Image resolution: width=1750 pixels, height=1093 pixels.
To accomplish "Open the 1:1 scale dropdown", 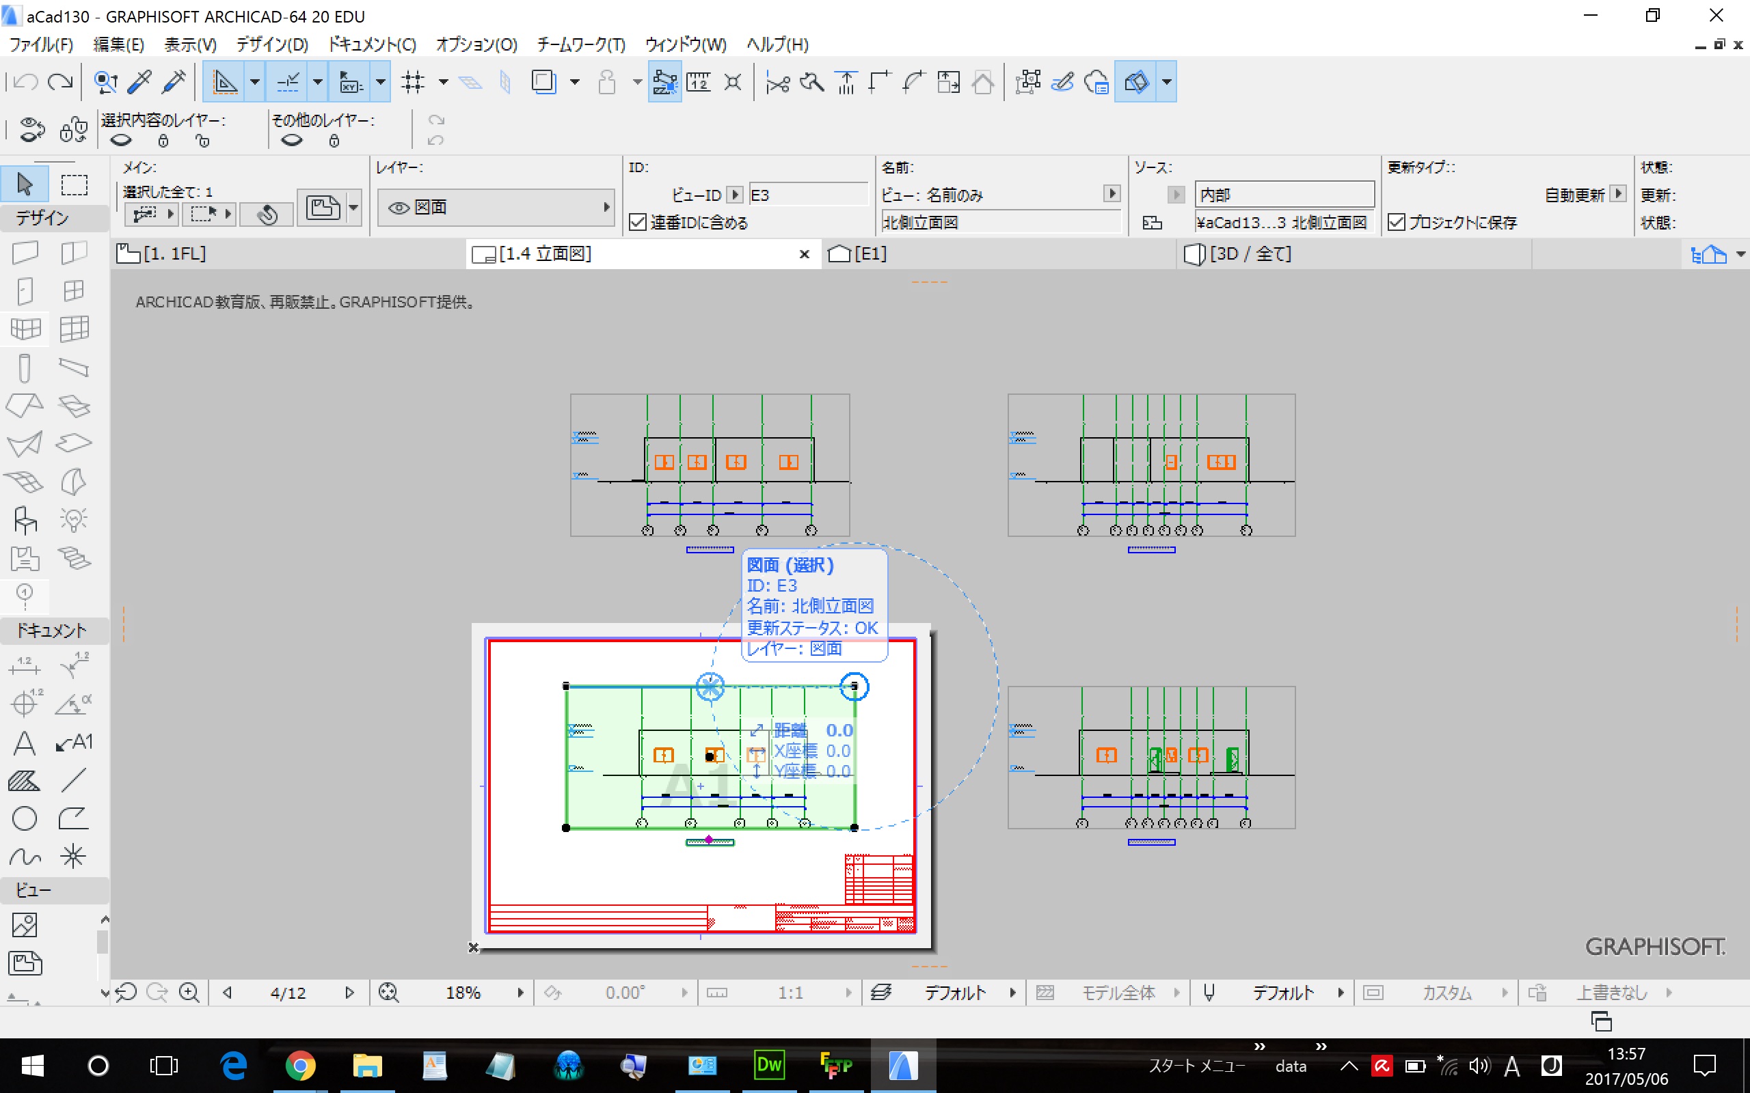I will coord(848,993).
